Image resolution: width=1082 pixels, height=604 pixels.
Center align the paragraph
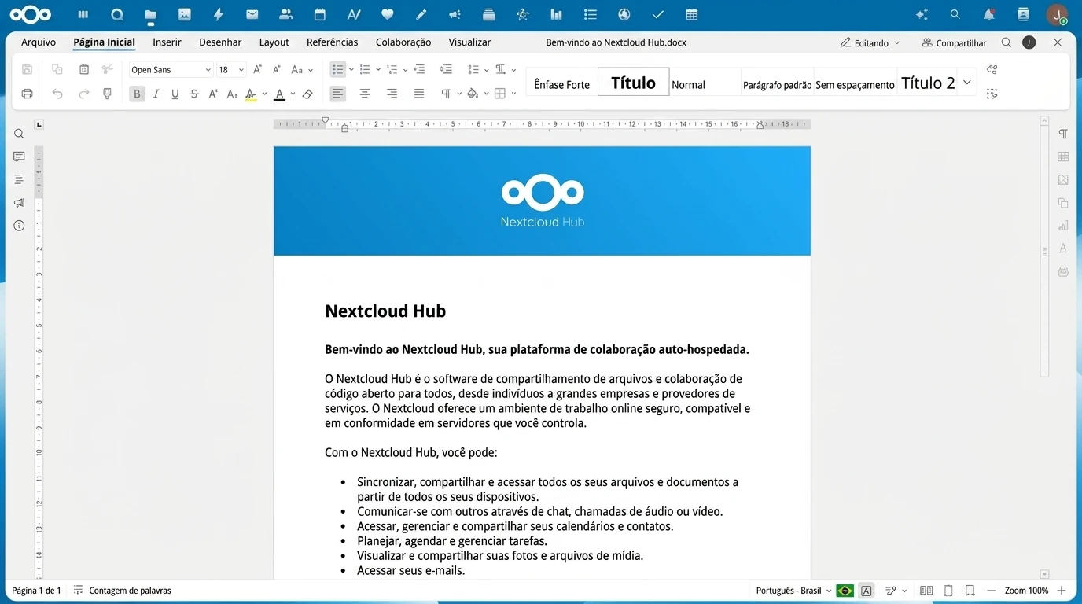tap(365, 94)
